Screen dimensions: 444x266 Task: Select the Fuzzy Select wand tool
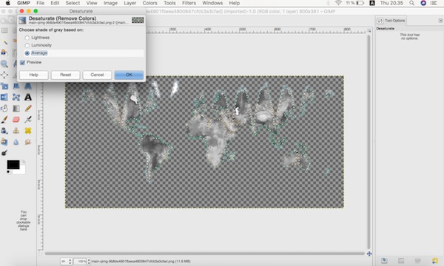click(4, 41)
